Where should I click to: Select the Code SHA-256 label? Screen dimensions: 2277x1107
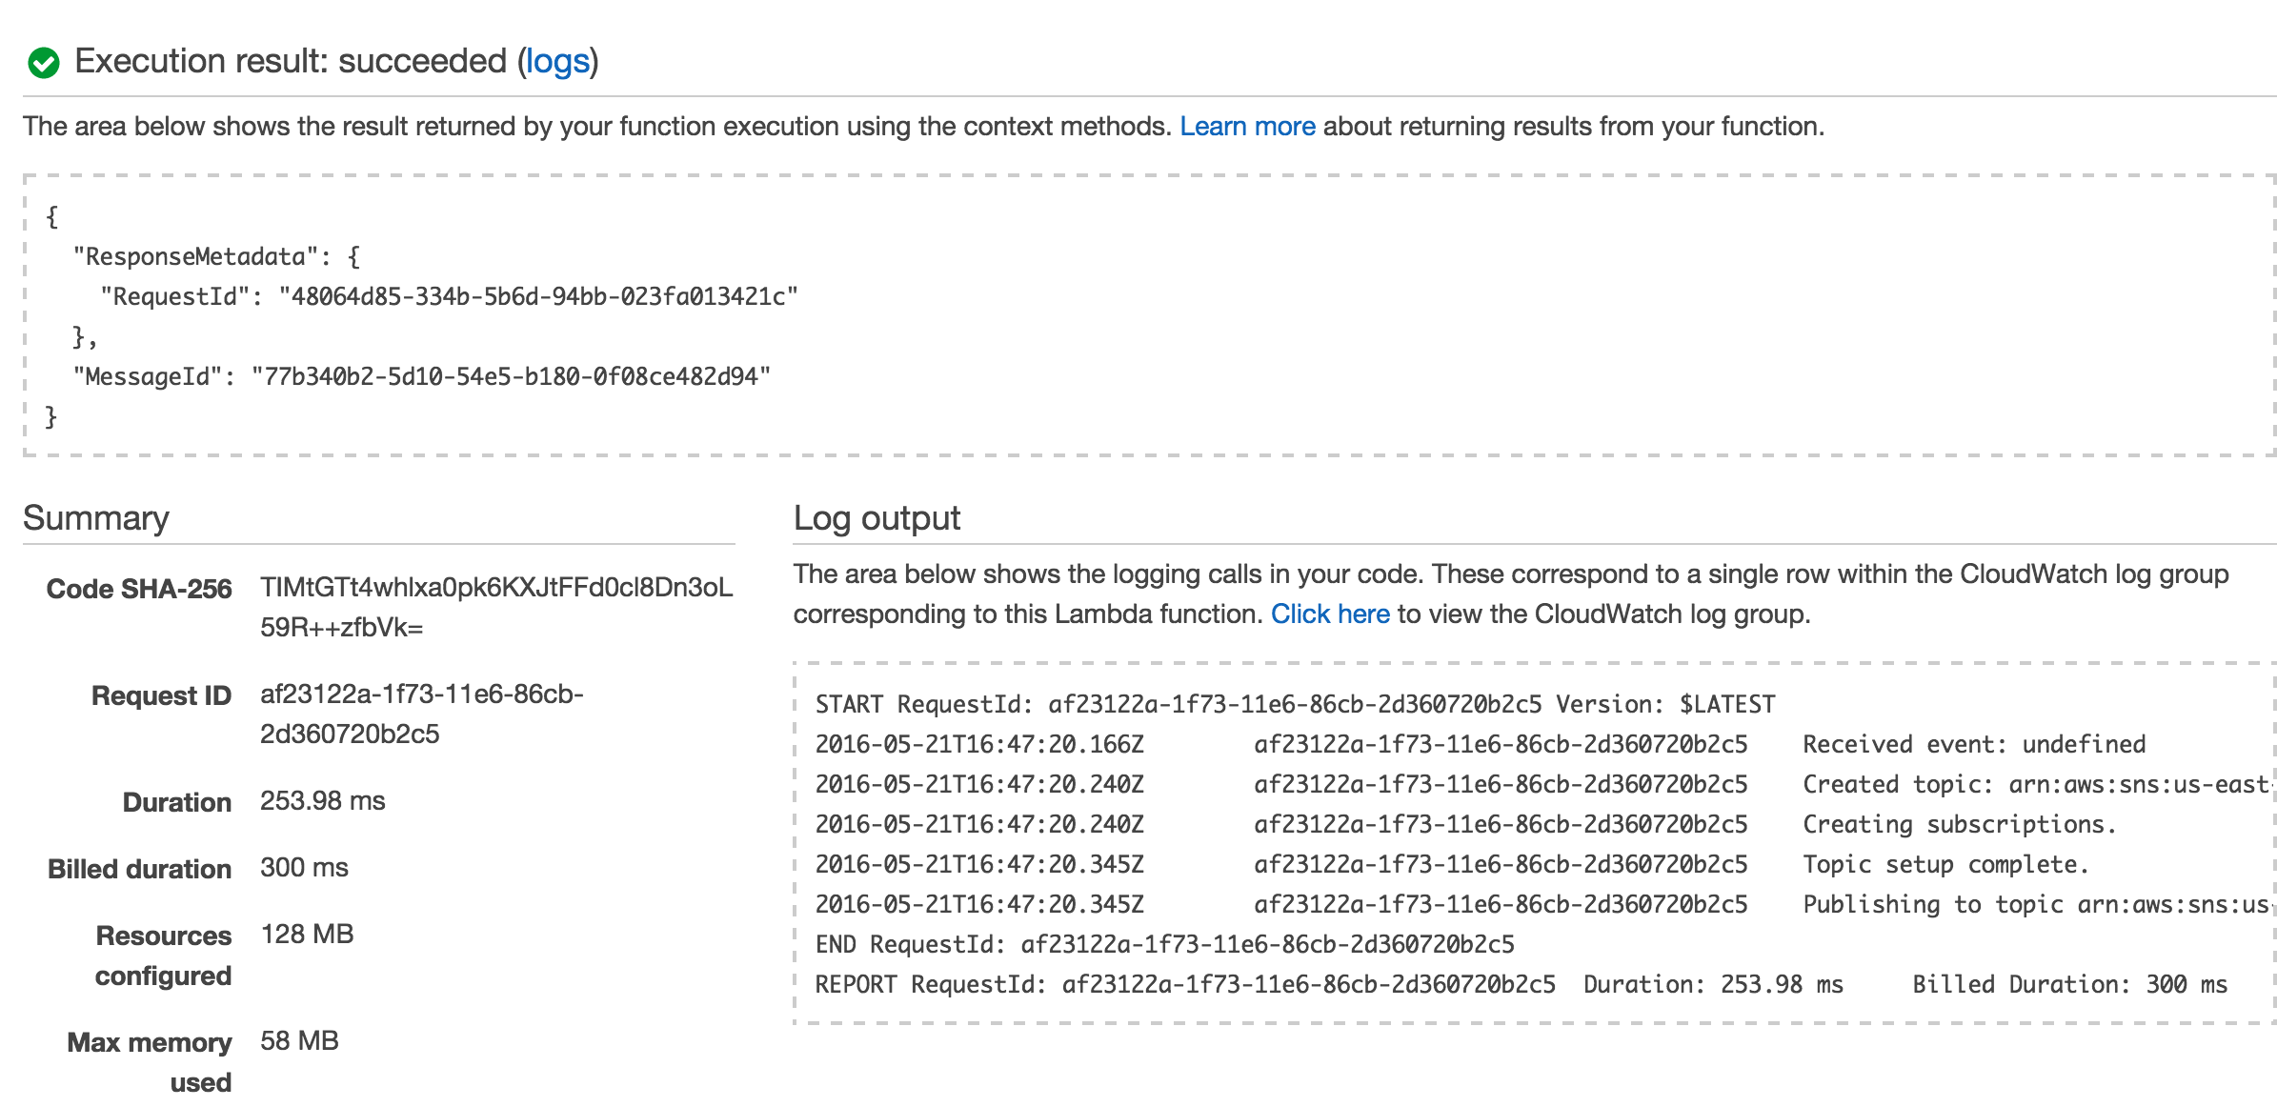pyautogui.click(x=139, y=589)
